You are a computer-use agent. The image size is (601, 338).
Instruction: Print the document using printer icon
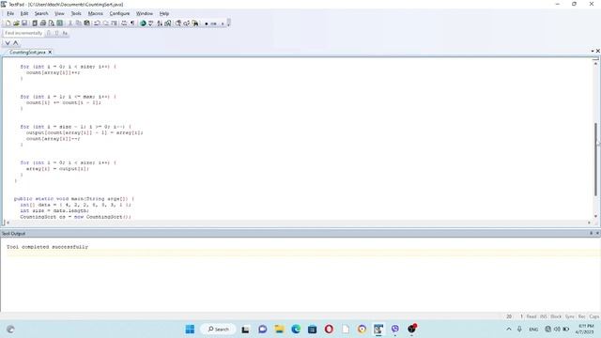(43, 23)
